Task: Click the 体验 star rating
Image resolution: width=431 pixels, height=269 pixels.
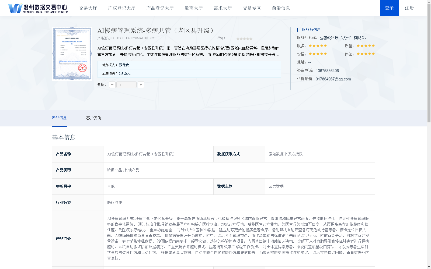Action: 366,54
